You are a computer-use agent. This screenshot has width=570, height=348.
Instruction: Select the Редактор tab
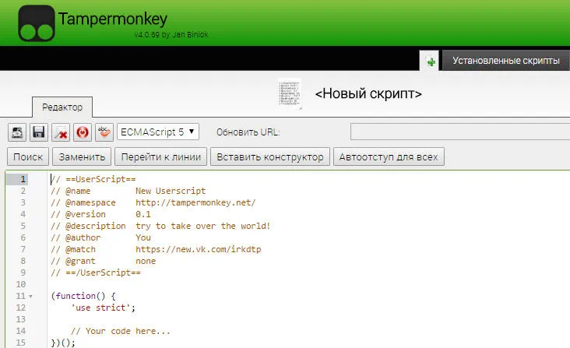pos(62,107)
